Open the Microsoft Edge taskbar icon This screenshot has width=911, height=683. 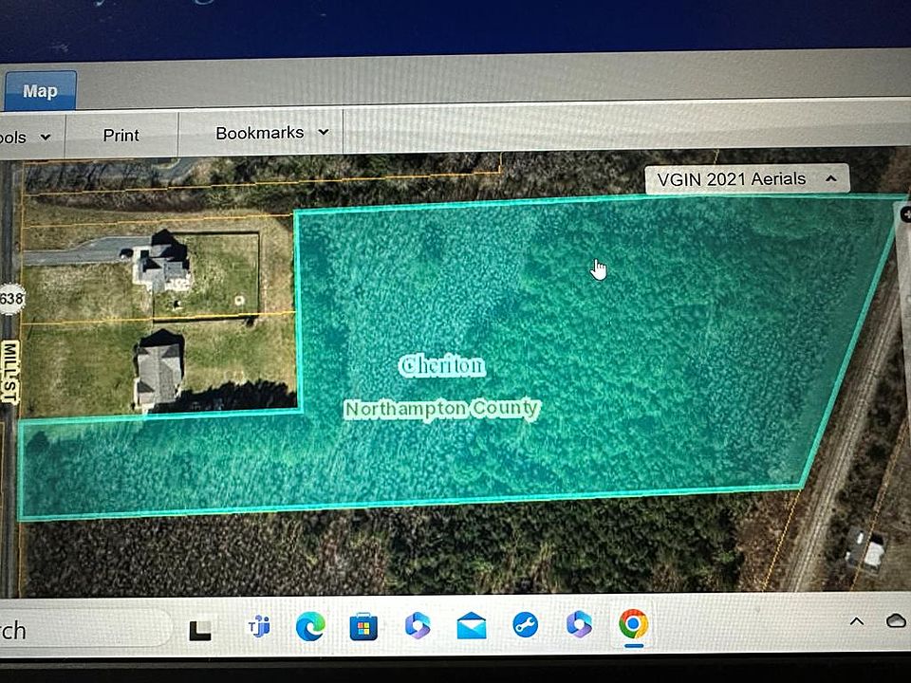[310, 626]
